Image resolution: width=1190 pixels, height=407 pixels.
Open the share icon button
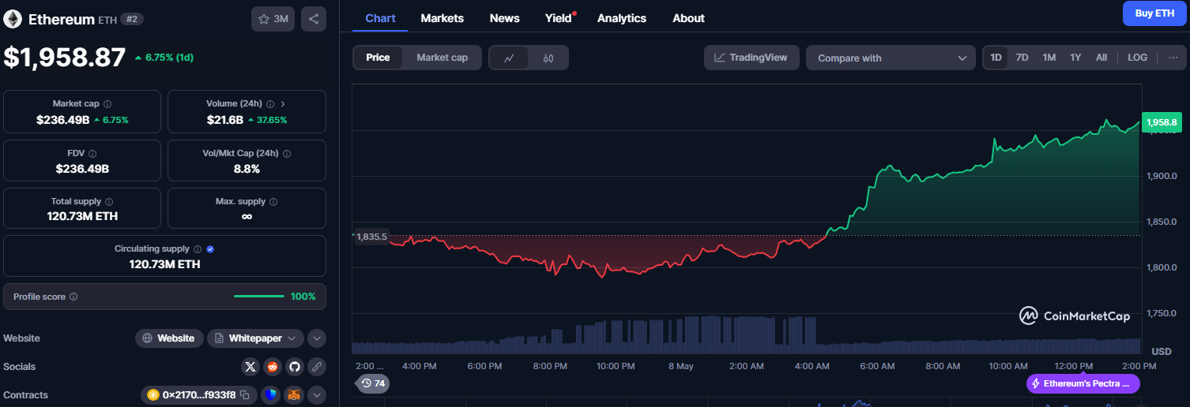314,19
